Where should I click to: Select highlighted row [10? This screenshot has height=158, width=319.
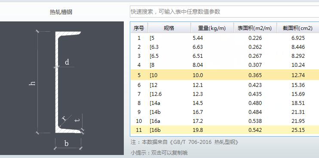click(225, 75)
